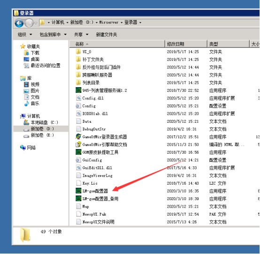Sort by the 类型 column header
This screenshot has width=260, height=254.
[x=229, y=44]
